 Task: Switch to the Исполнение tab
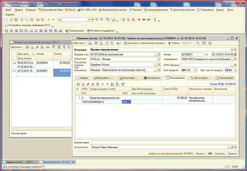click(x=225, y=78)
